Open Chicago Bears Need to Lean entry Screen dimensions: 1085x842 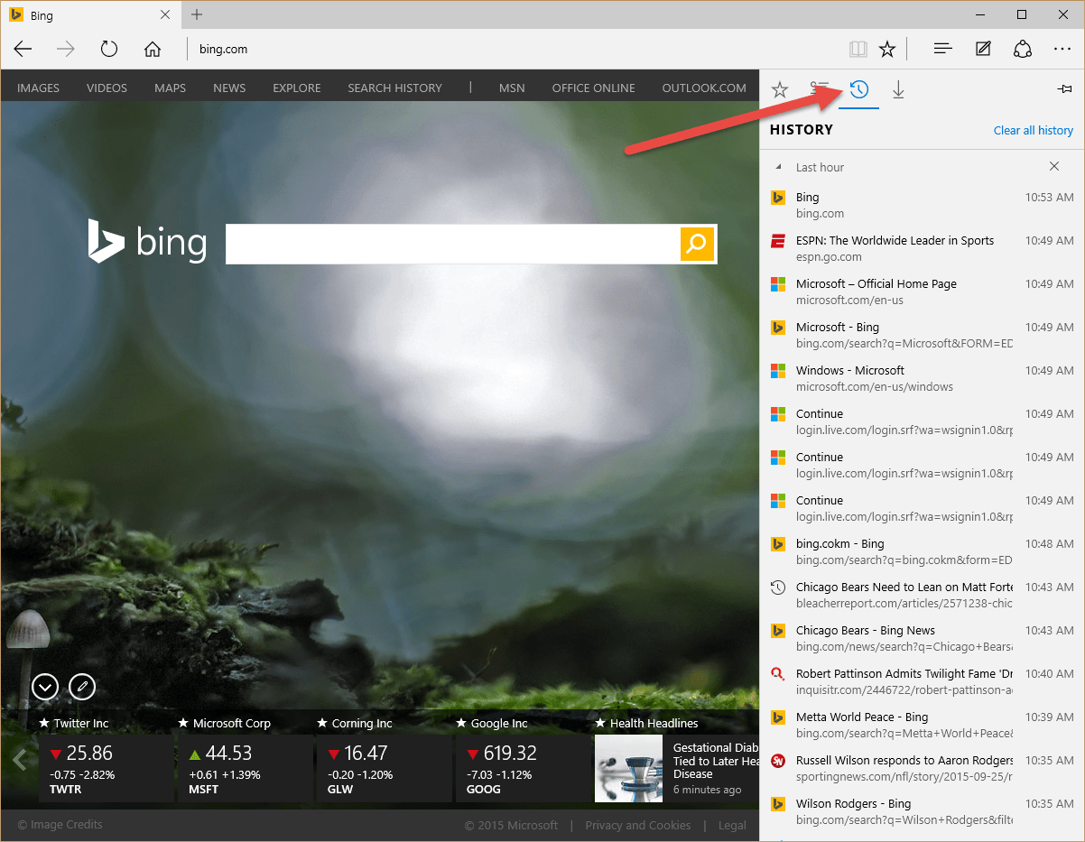922,595
